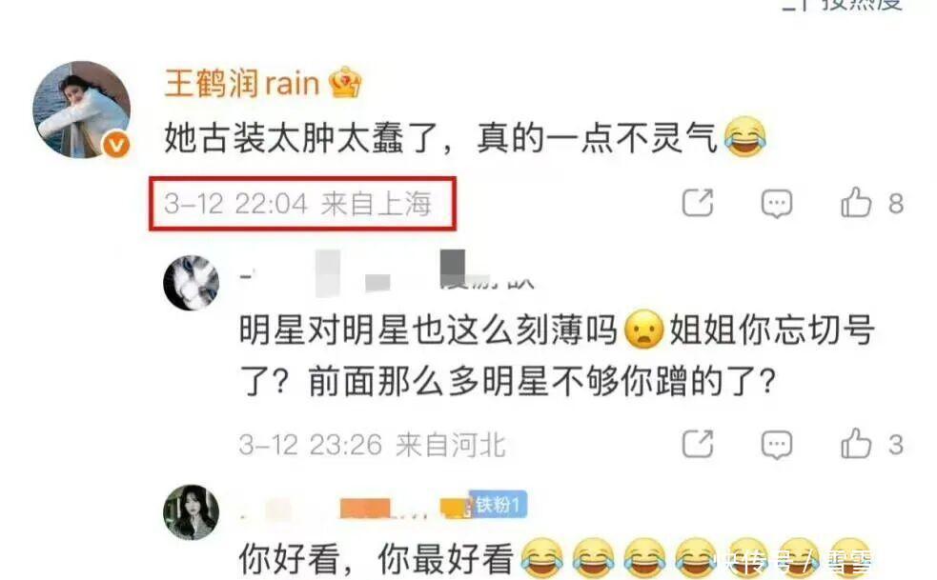The image size is (937, 580).
Task: Open reply bubble on the 来自河北 comment
Action: [x=776, y=445]
